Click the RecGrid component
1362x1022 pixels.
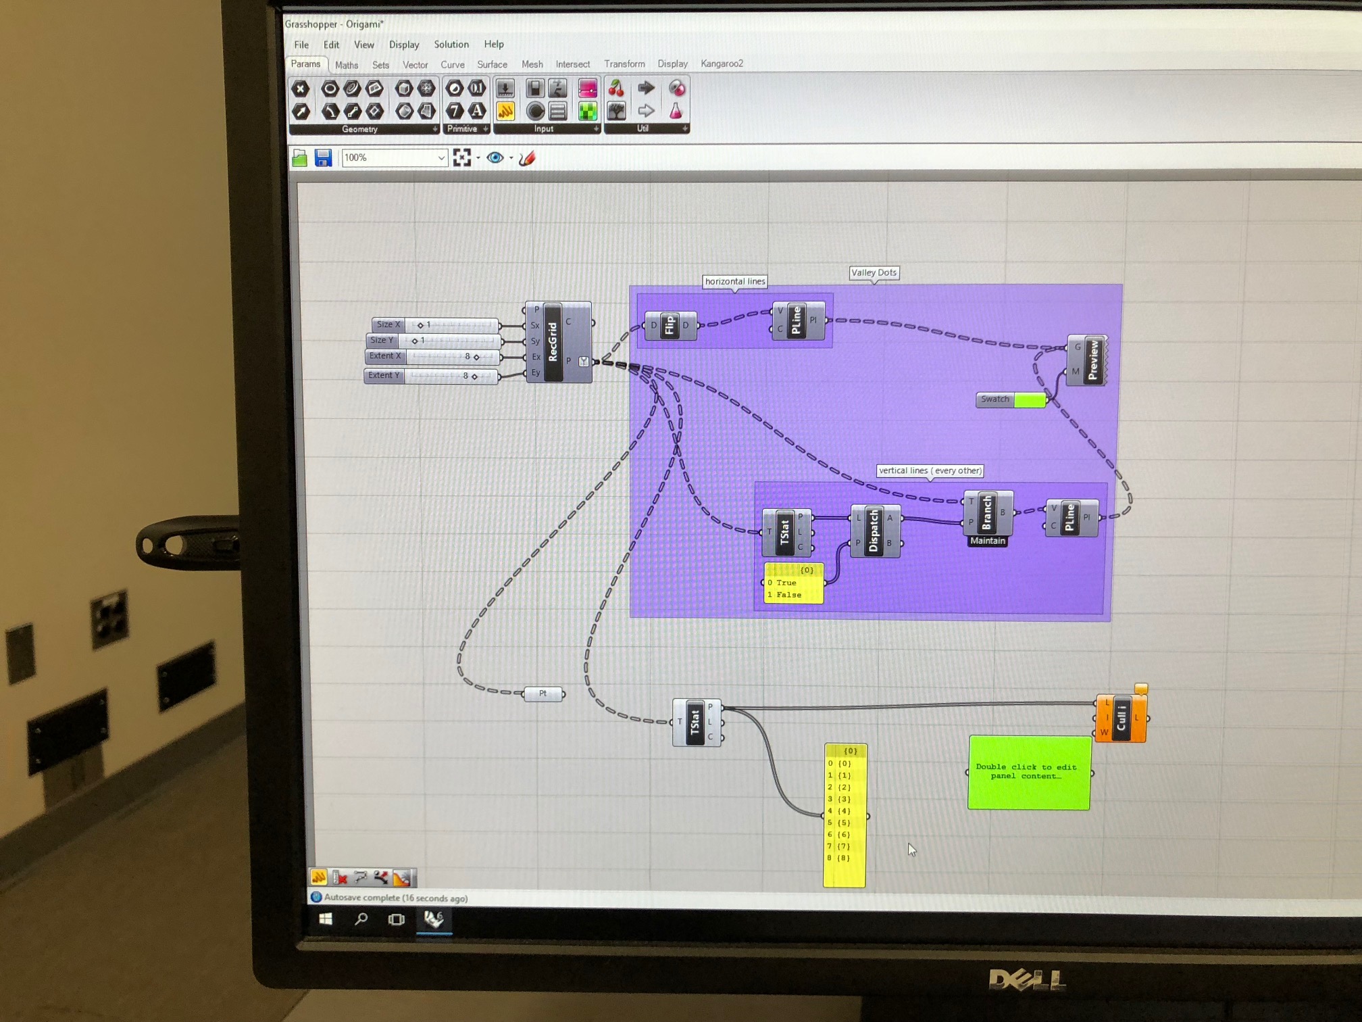[x=553, y=343]
